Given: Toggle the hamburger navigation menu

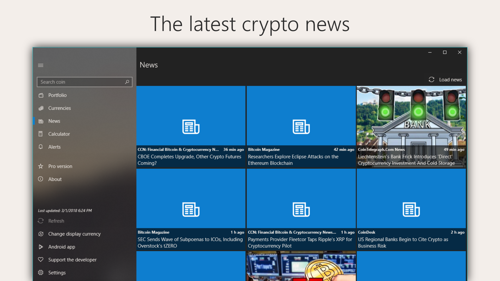Looking at the screenshot, I should 41,65.
